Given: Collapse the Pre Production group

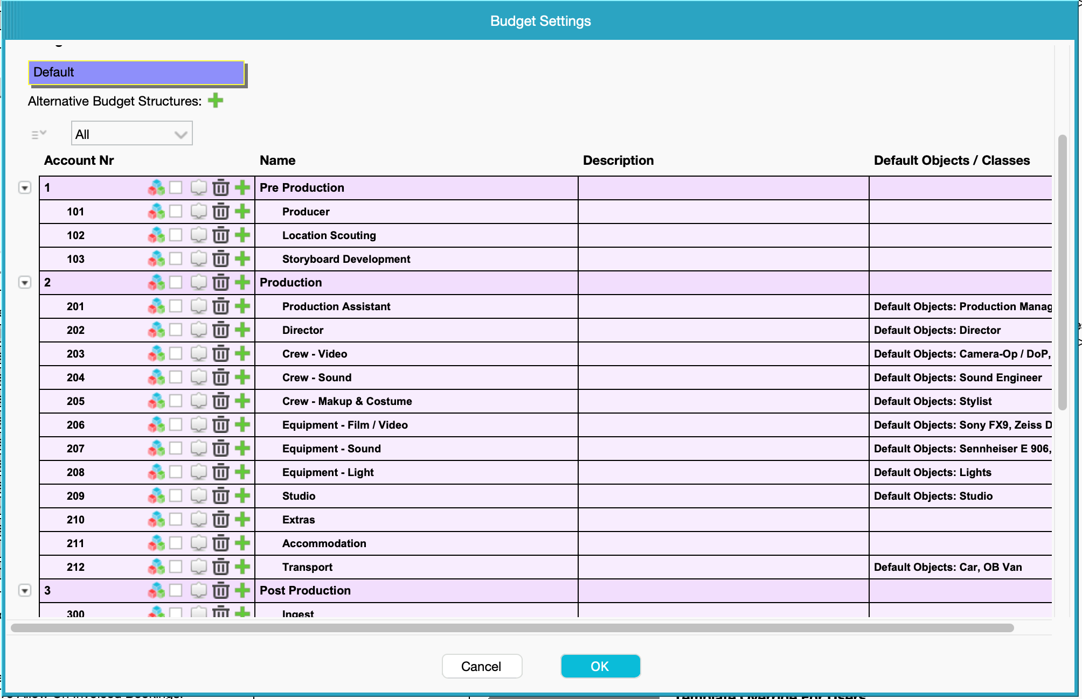Looking at the screenshot, I should 25,188.
